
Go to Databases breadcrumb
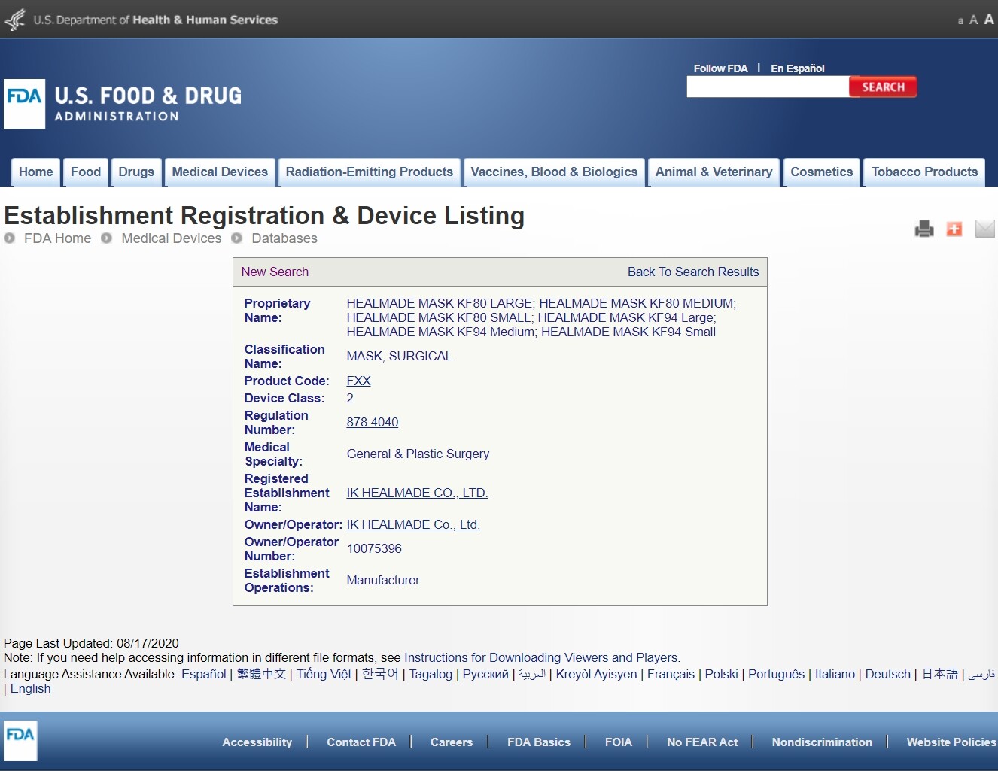(x=284, y=238)
